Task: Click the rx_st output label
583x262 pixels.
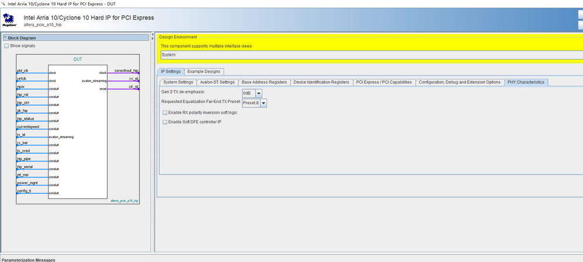Action: (x=134, y=79)
